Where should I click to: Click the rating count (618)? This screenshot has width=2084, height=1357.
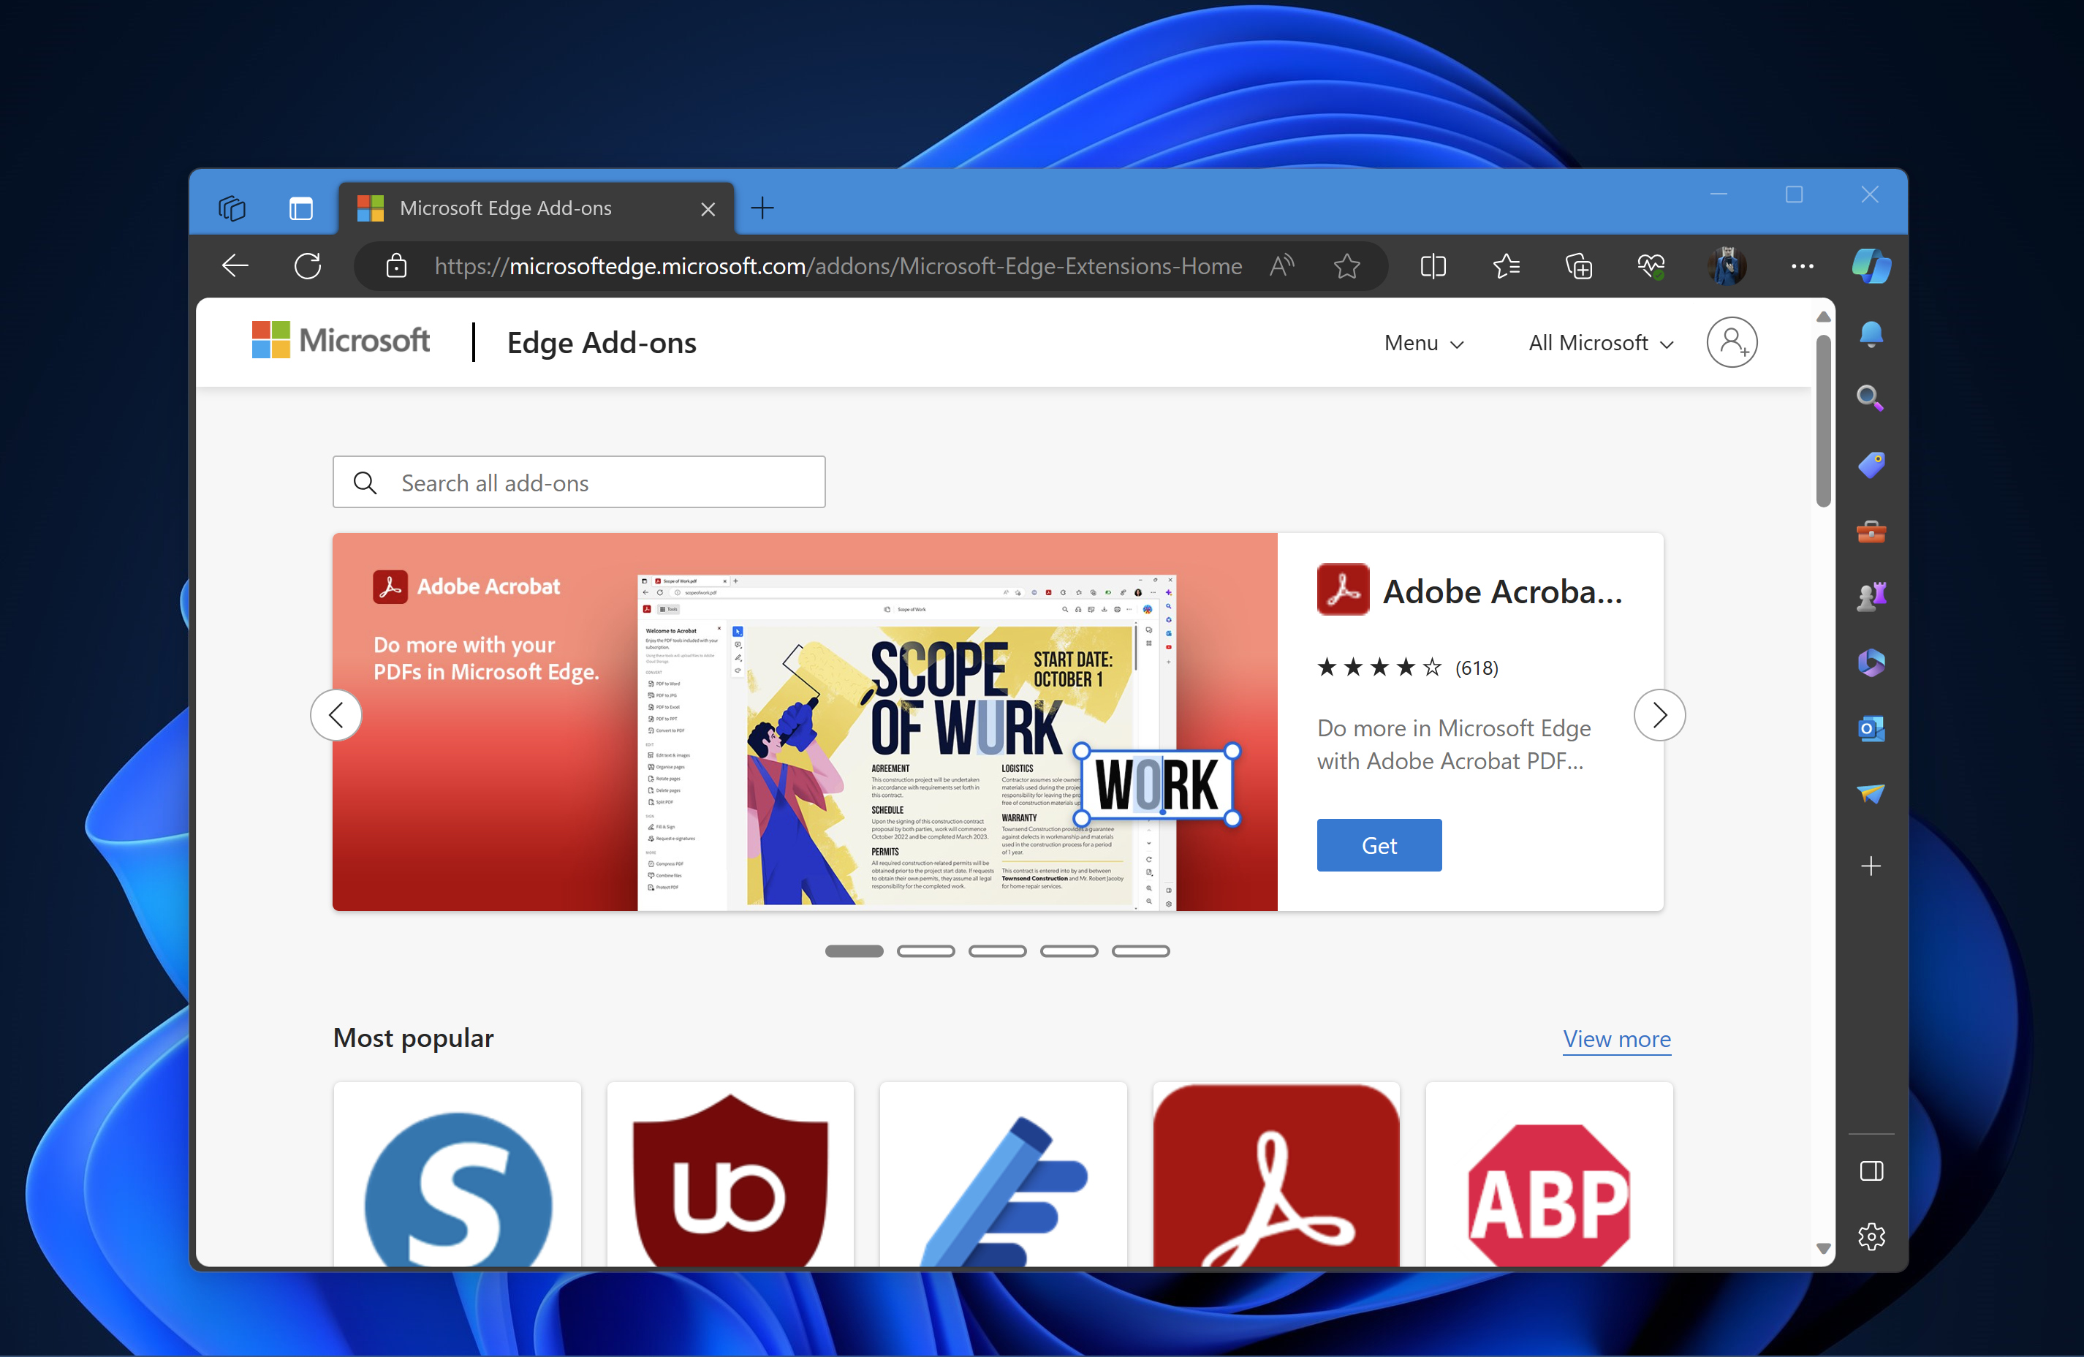(1477, 668)
